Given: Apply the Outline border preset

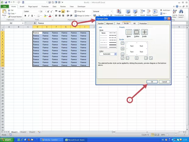Looking at the screenshot, I should point(137,32).
